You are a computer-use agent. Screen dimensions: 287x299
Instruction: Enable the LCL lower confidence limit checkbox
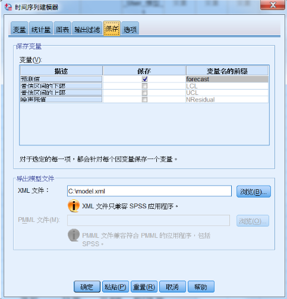(x=145, y=86)
